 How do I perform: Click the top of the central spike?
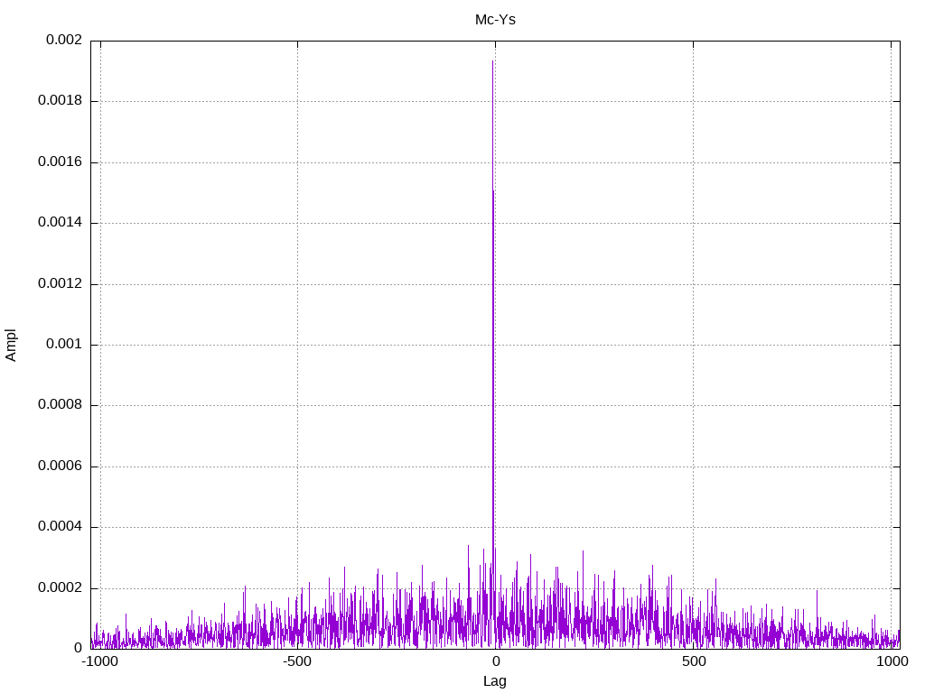pyautogui.click(x=492, y=61)
